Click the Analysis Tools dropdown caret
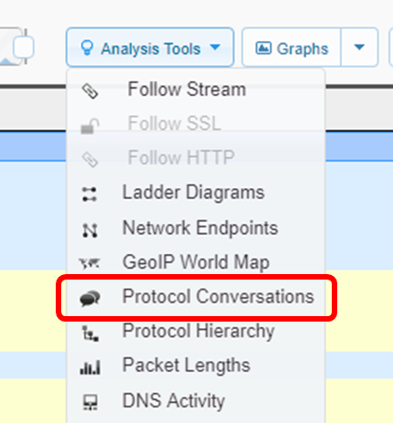Screen dimensions: 393x423 coord(215,48)
